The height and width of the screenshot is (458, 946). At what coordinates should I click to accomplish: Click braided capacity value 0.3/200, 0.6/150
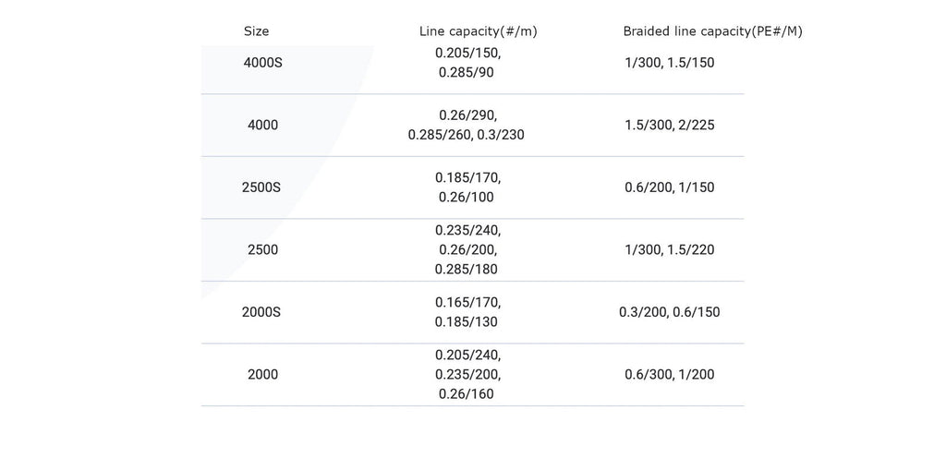tap(670, 312)
